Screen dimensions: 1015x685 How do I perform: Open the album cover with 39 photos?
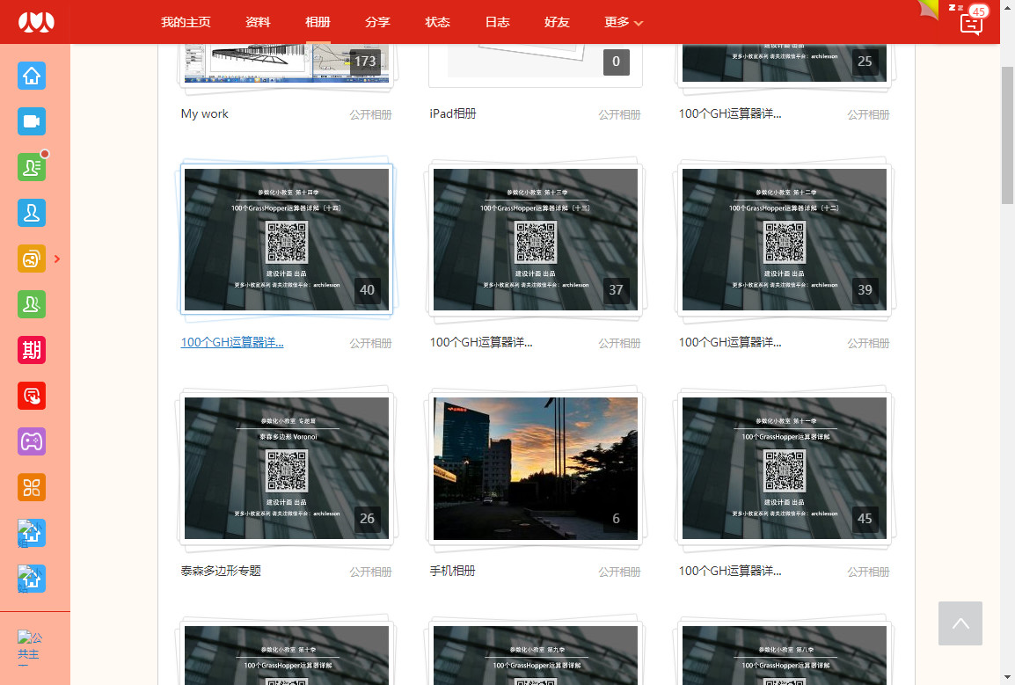pos(785,239)
